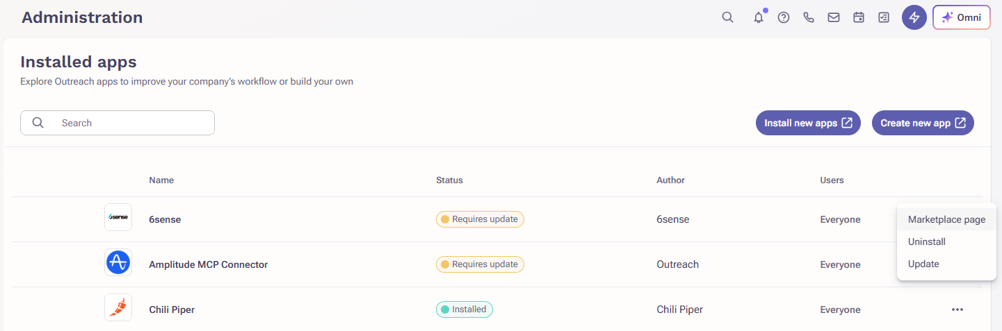The image size is (1002, 331).
Task: Open the Chili Piper row three-dot menu
Action: pyautogui.click(x=957, y=309)
